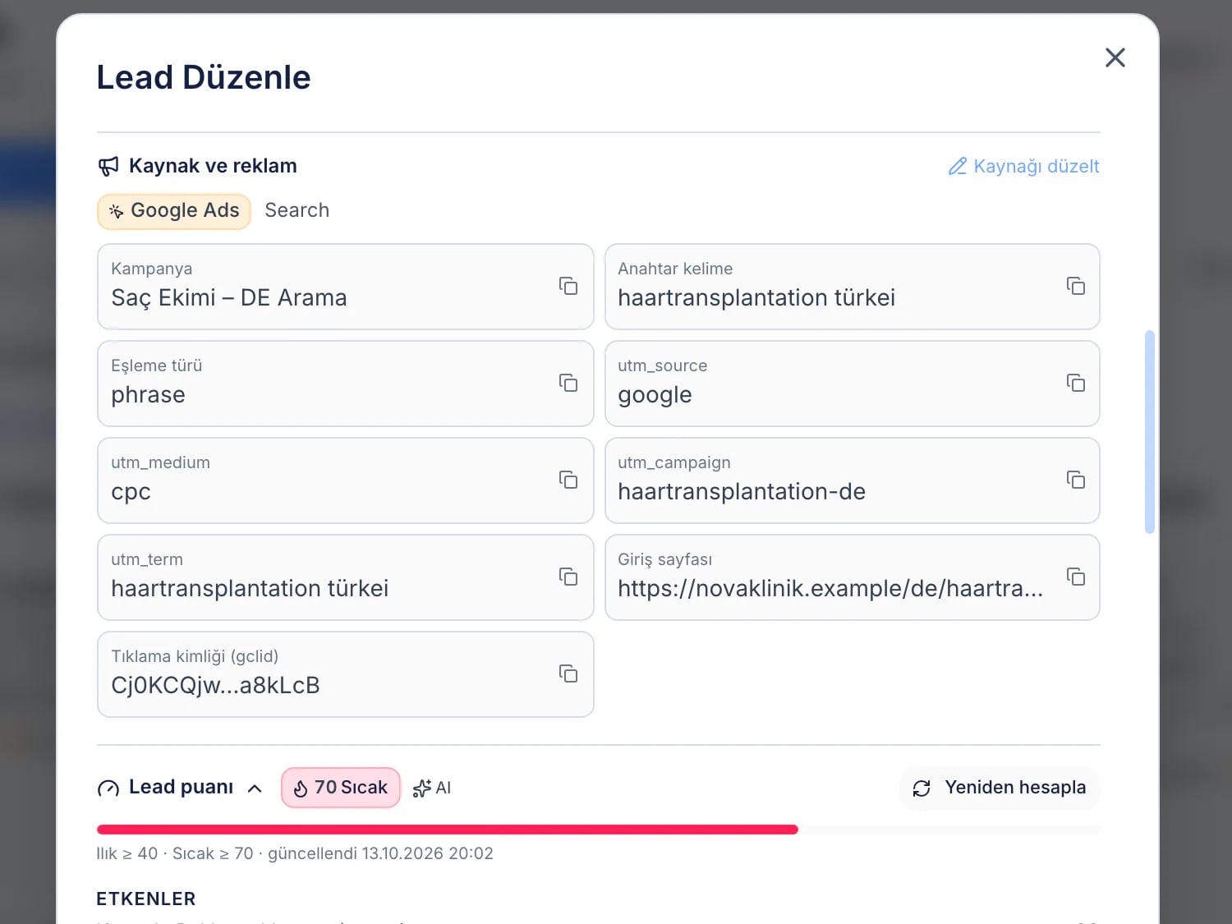Viewport: 1232px width, 924px height.
Task: Click the megaphone icon beside Kaynak ve reklam
Action: pos(108,167)
